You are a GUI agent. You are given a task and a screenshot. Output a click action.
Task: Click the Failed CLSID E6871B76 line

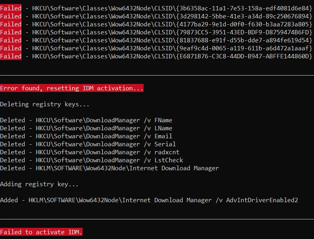tap(156, 56)
